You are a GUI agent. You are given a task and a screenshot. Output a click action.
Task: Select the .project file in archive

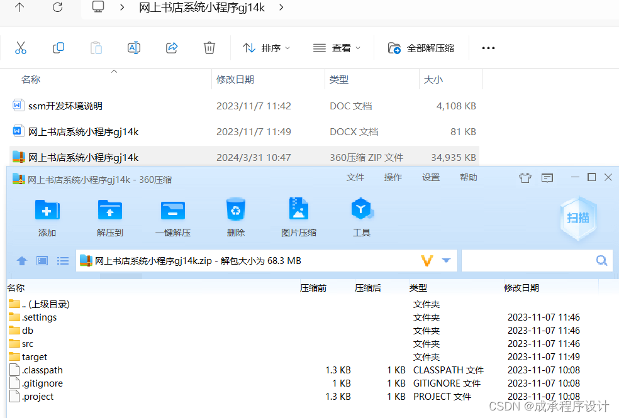coord(31,396)
